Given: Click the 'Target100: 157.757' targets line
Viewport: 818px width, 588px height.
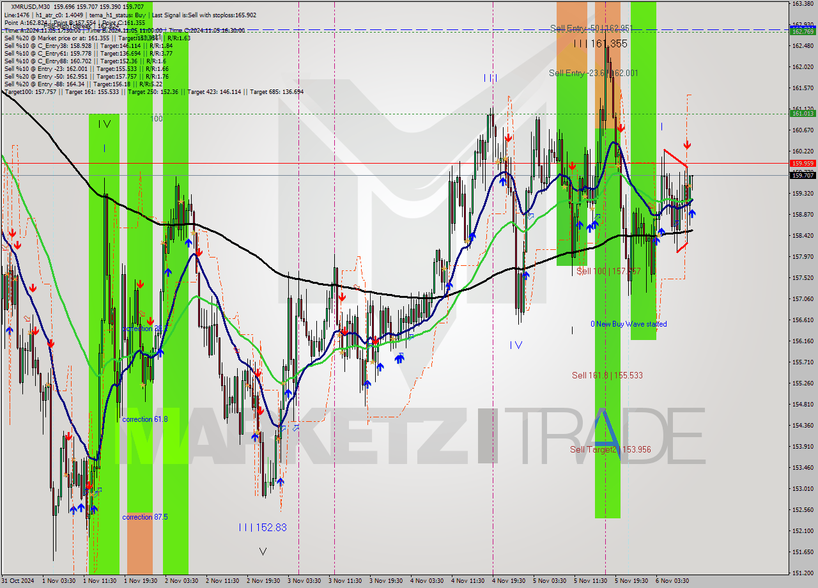Looking at the screenshot, I should [153, 91].
